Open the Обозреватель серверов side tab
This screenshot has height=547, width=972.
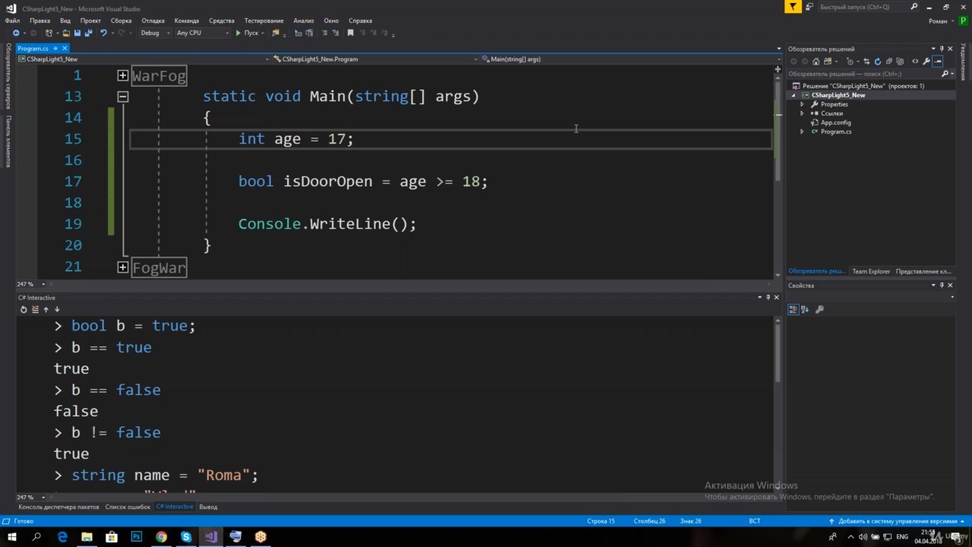(8, 76)
